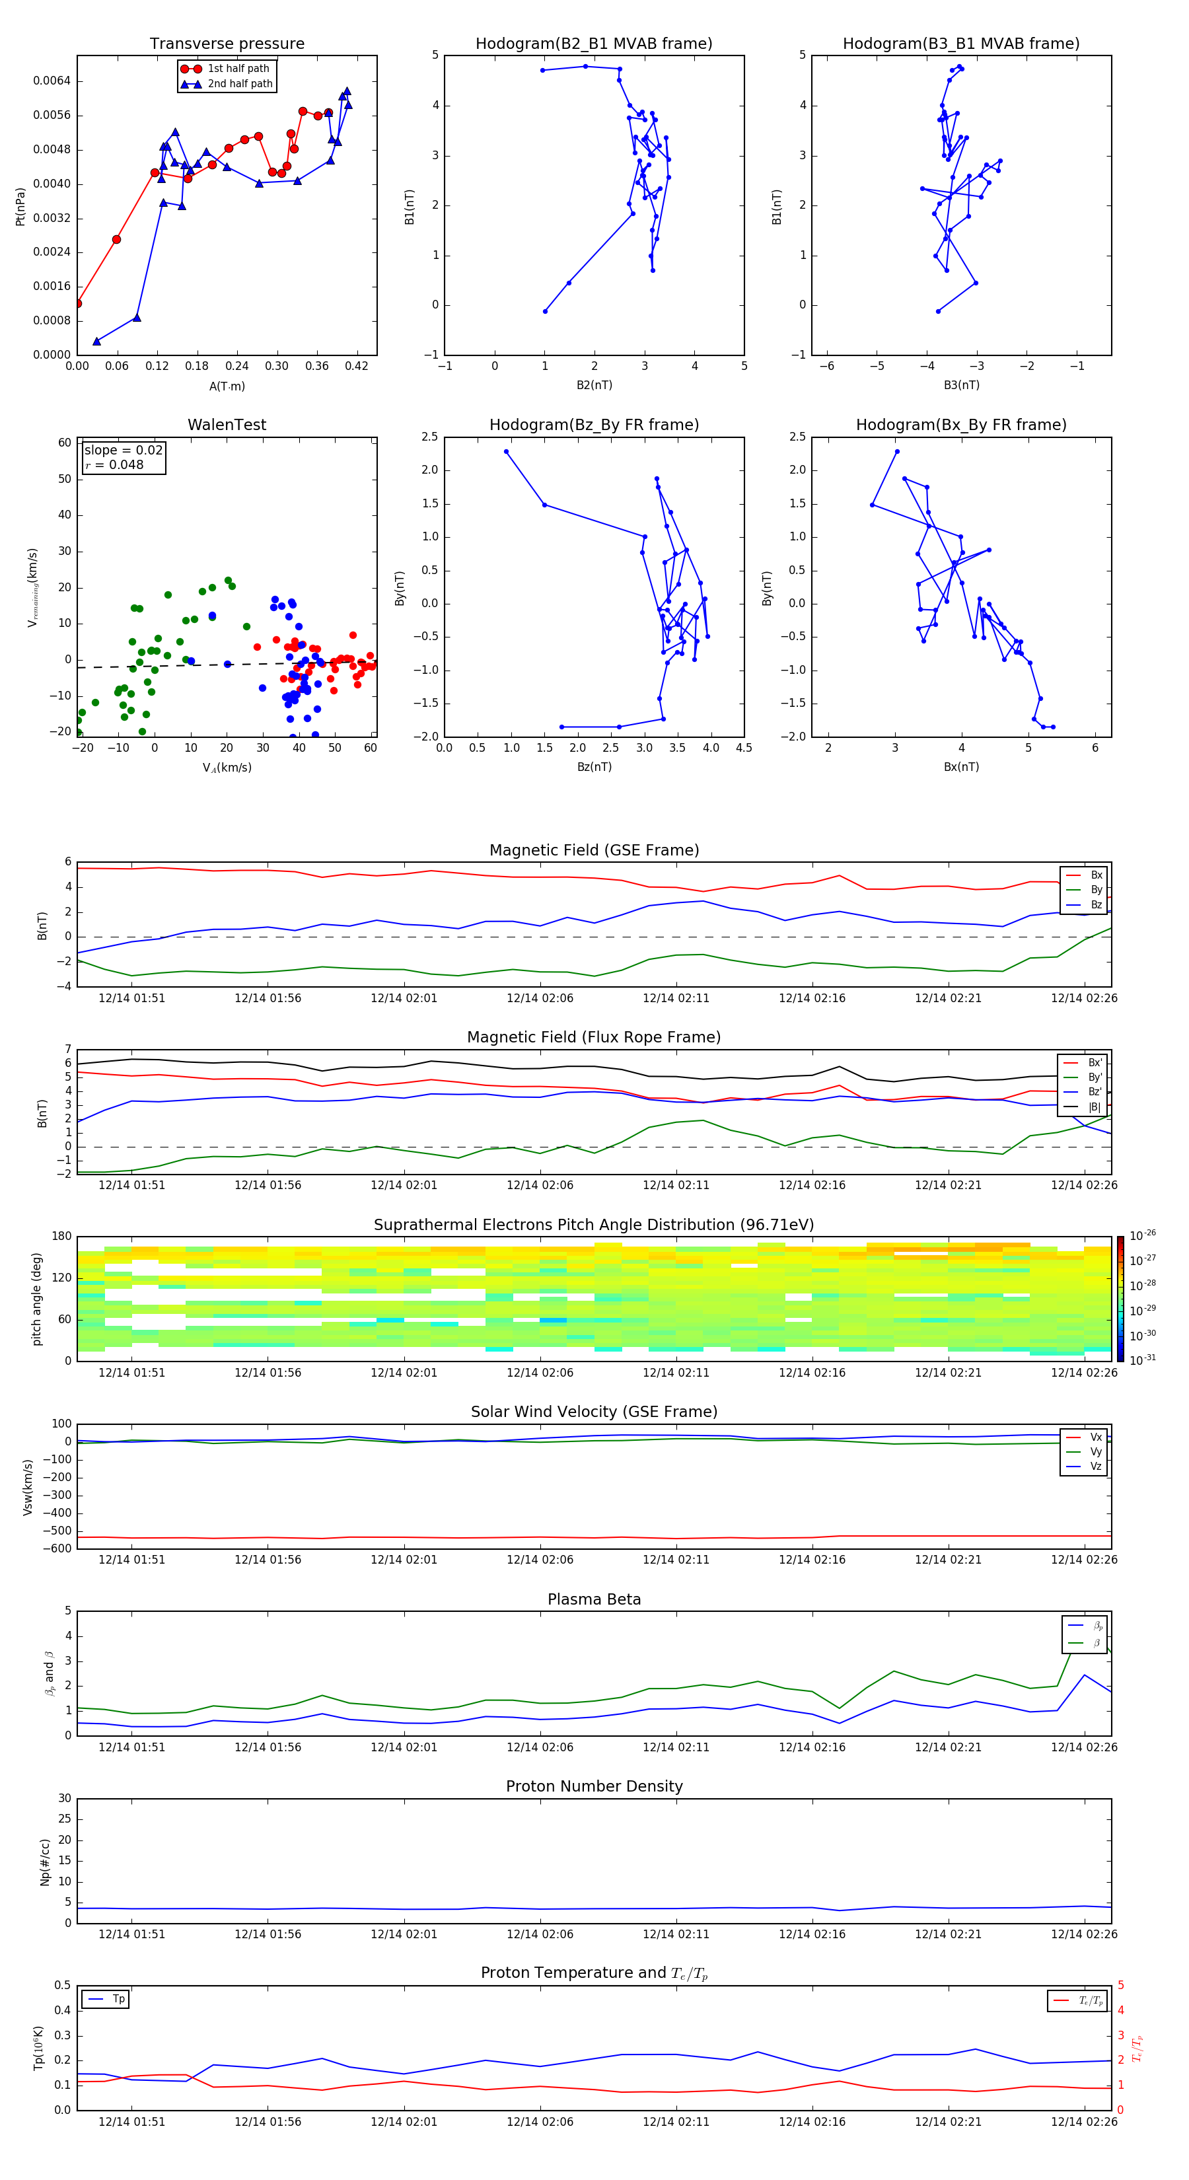Click the "r = 0.048" annotation

(114, 464)
